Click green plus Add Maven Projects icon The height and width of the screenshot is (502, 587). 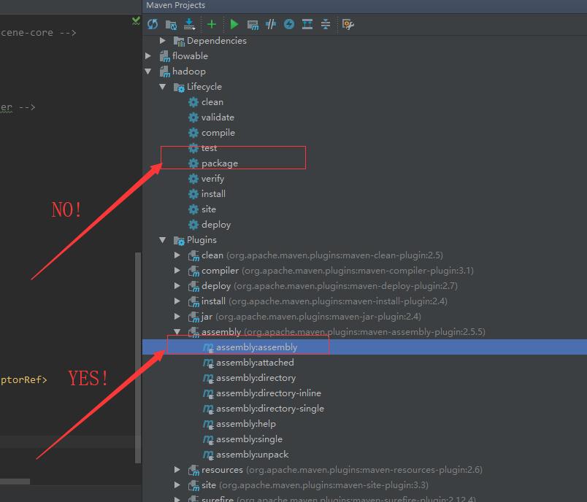point(212,24)
